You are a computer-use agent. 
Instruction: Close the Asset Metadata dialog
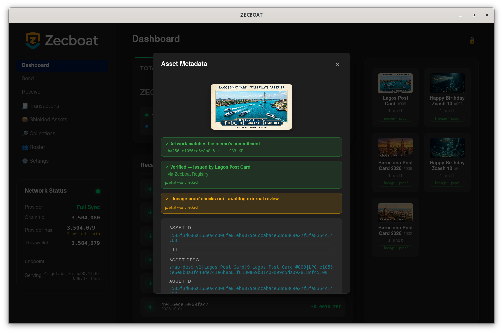point(337,64)
